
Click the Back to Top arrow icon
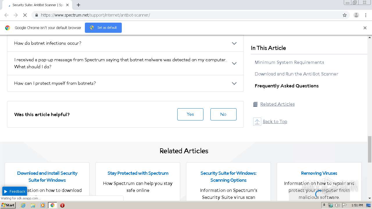coord(257,122)
